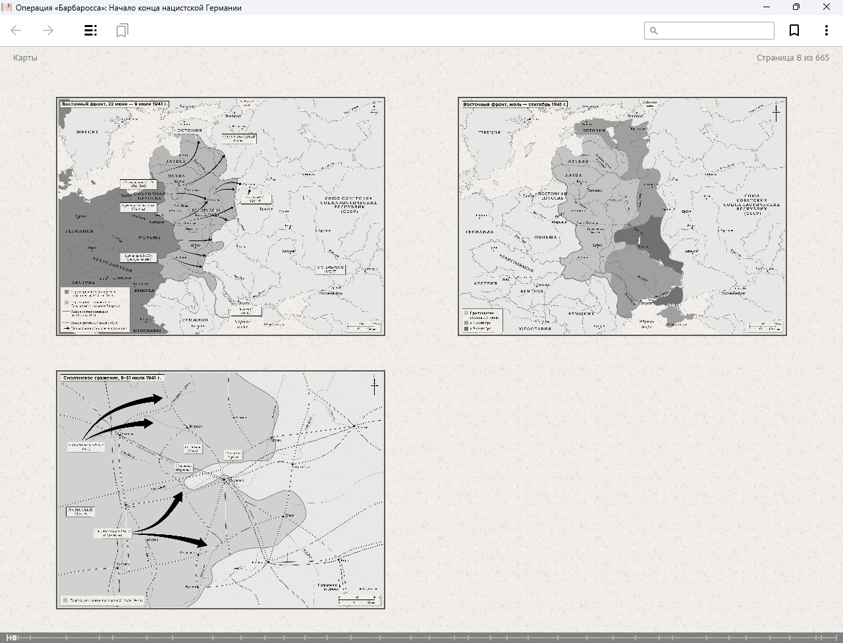Click the progress slider handle at bottom left

pyautogui.click(x=12, y=638)
